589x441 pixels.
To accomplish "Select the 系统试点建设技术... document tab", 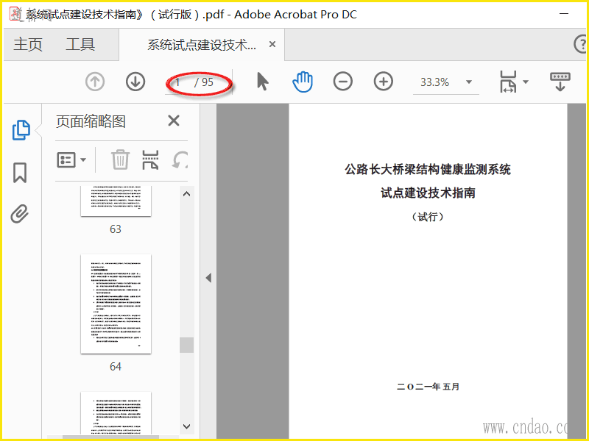I will pyautogui.click(x=201, y=45).
